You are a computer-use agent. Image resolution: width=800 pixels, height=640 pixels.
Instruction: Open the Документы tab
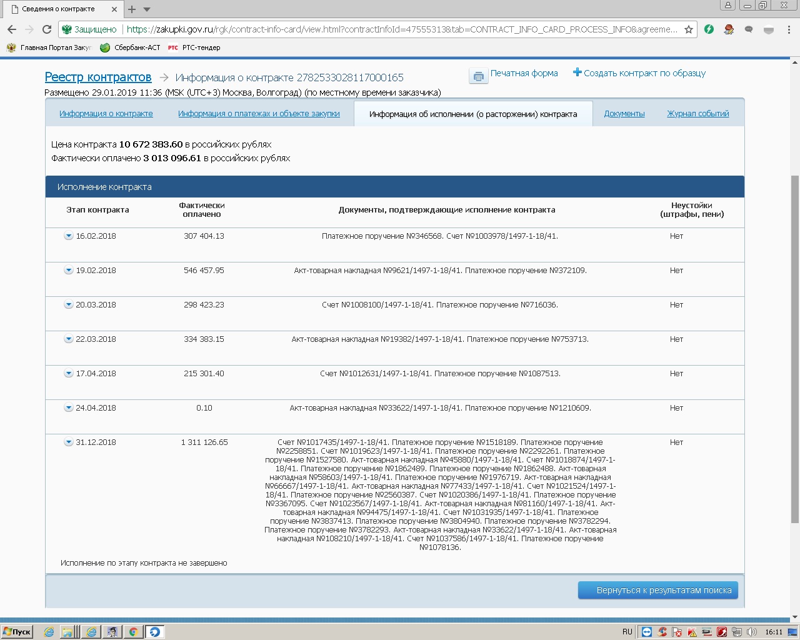pyautogui.click(x=624, y=114)
